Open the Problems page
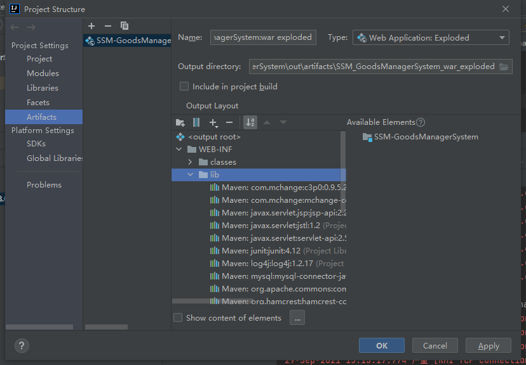This screenshot has width=526, height=365. tap(44, 184)
